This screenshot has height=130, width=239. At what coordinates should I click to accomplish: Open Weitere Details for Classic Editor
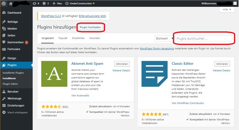tap(221, 71)
